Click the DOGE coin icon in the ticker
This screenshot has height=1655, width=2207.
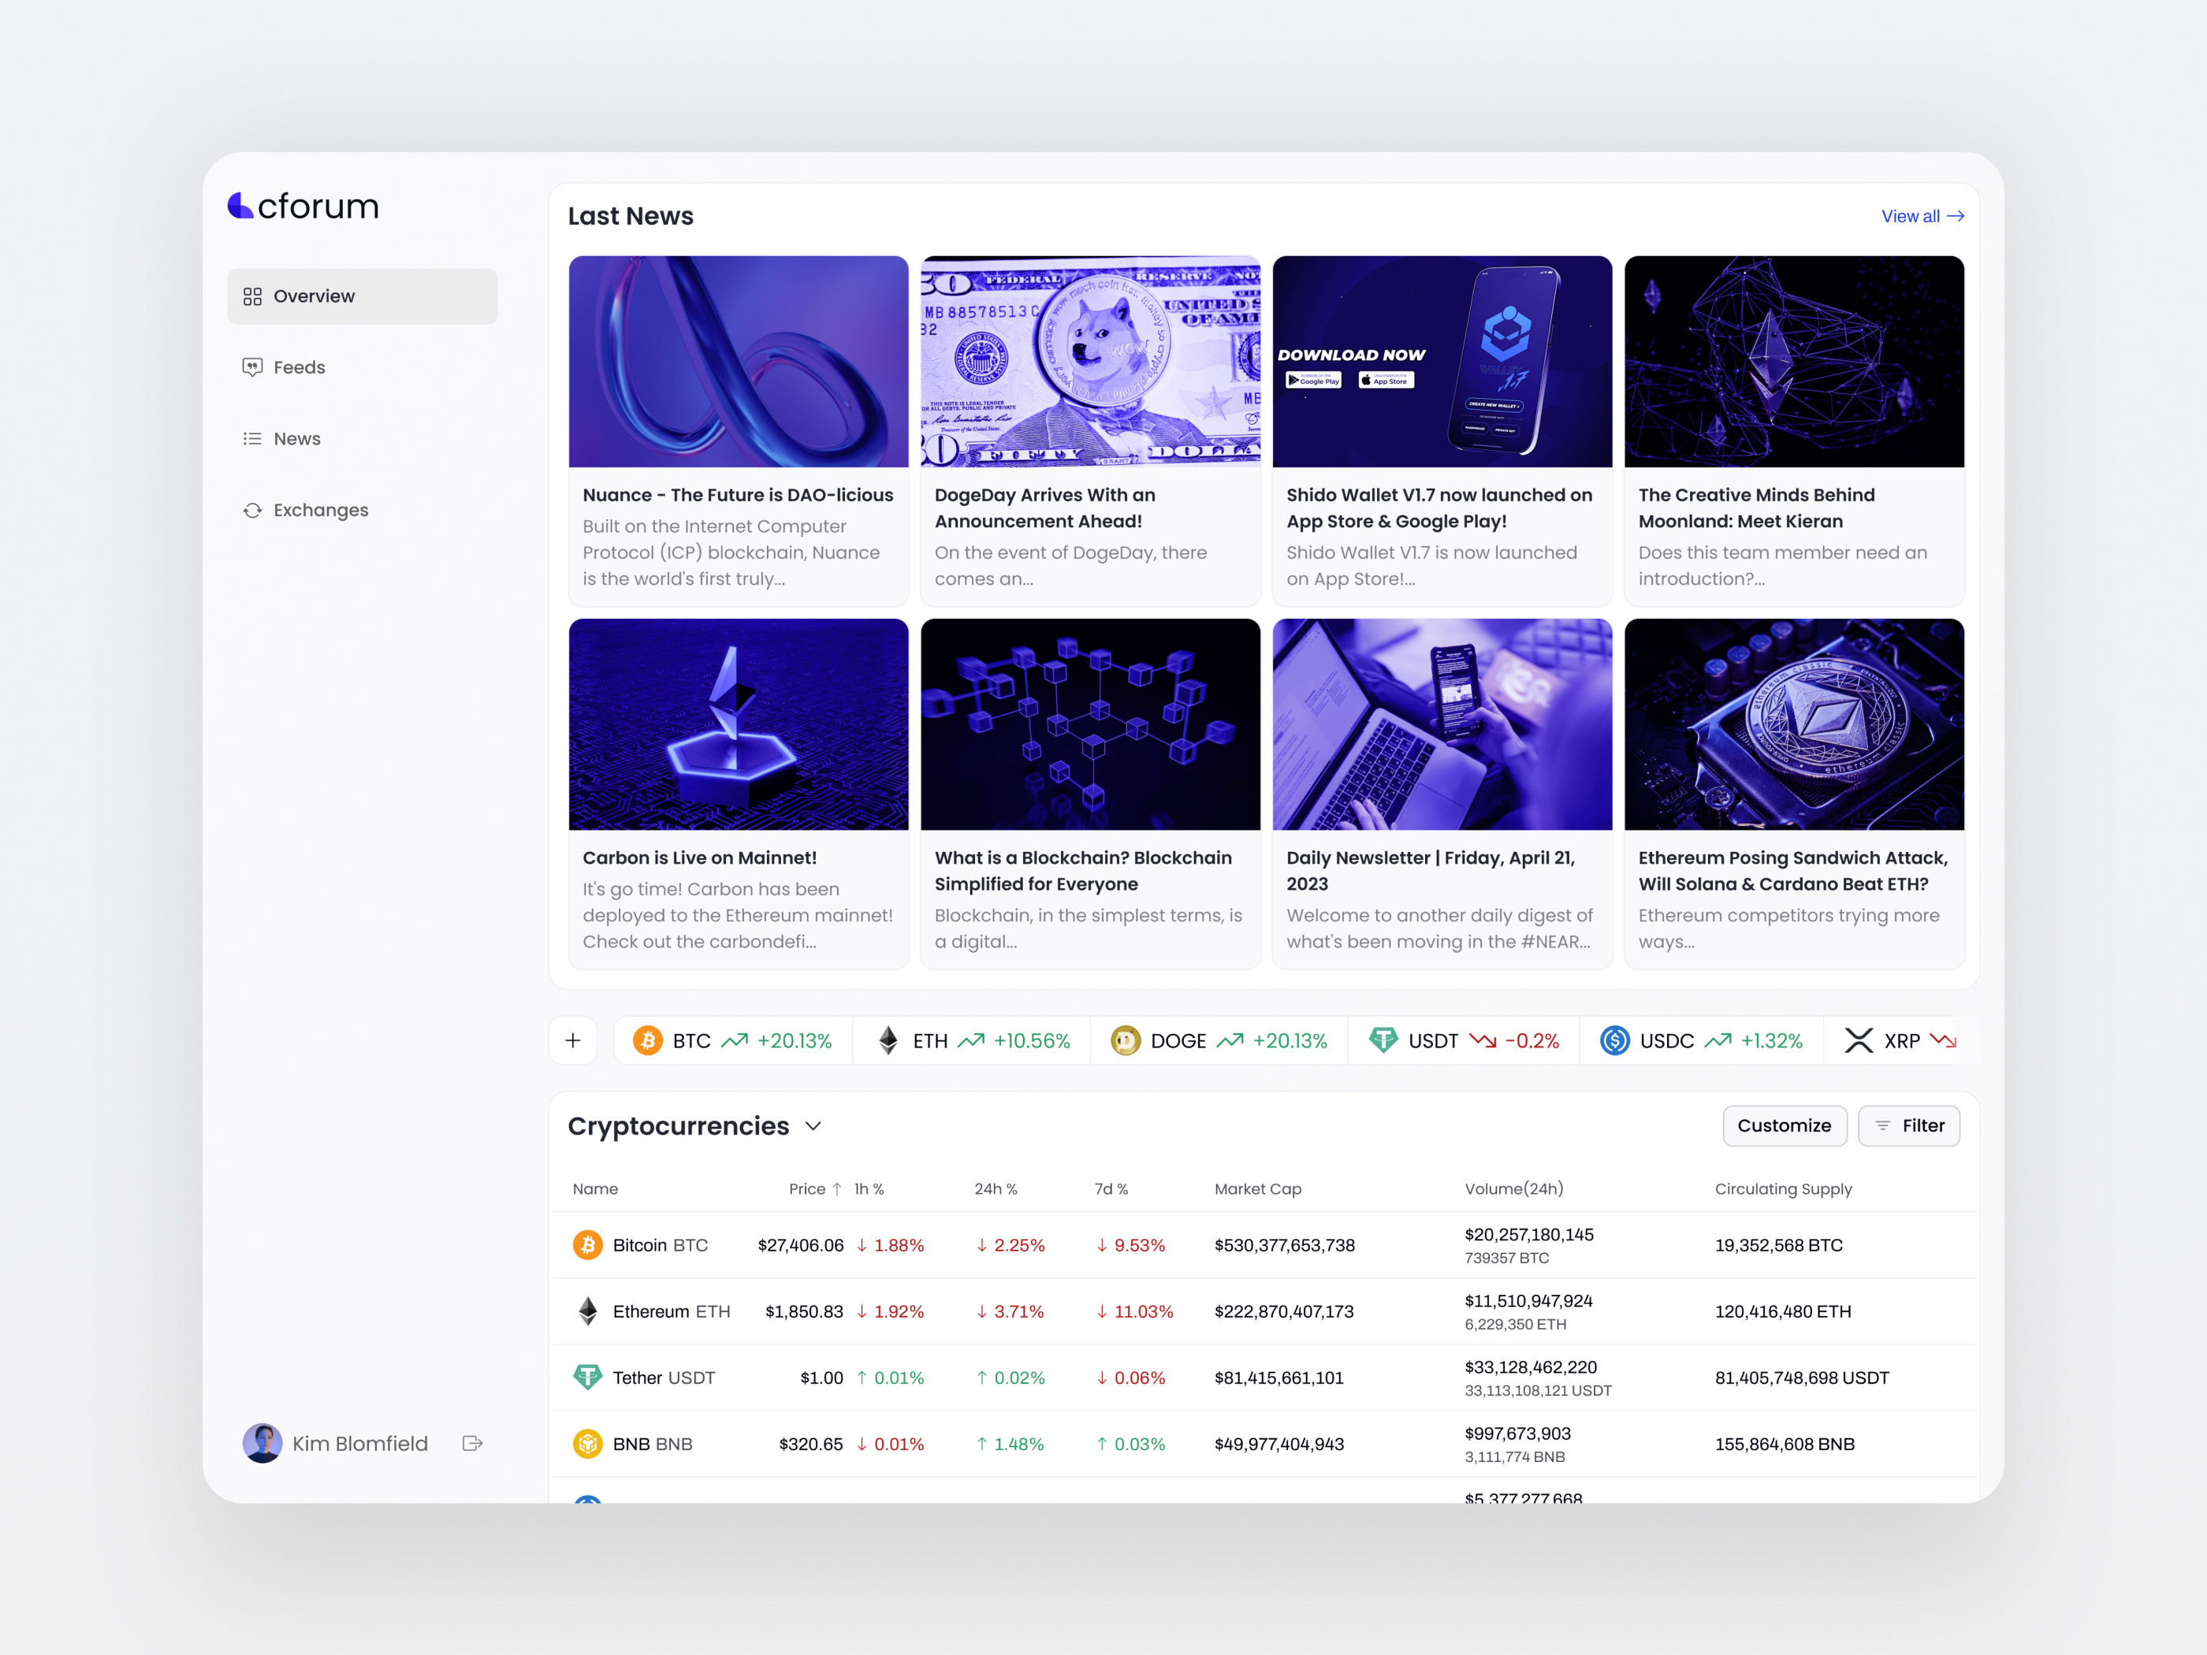[x=1126, y=1039]
